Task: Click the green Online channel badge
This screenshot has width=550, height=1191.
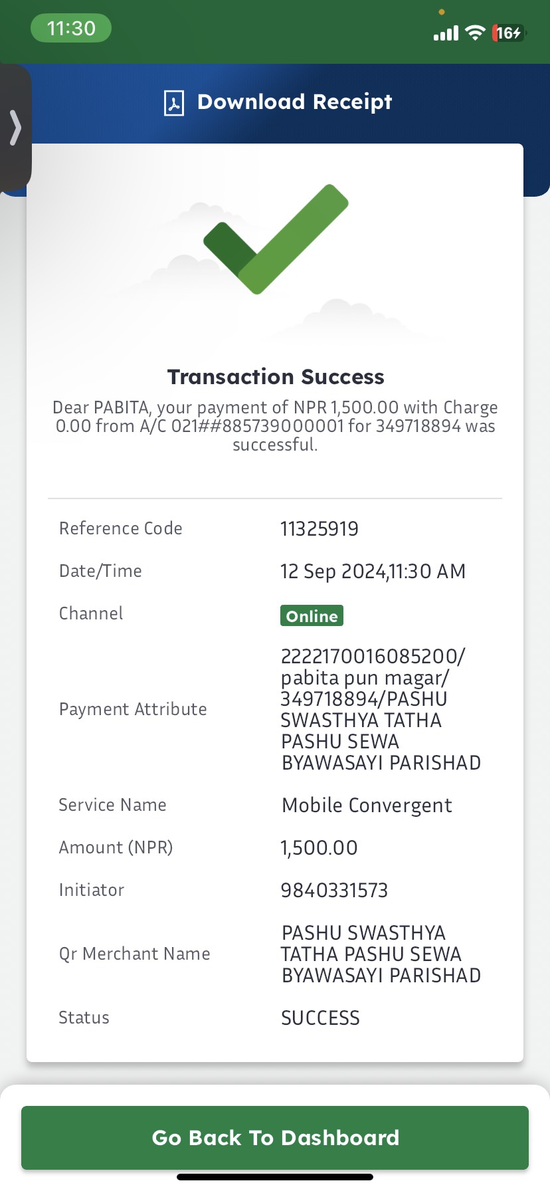Action: 312,615
